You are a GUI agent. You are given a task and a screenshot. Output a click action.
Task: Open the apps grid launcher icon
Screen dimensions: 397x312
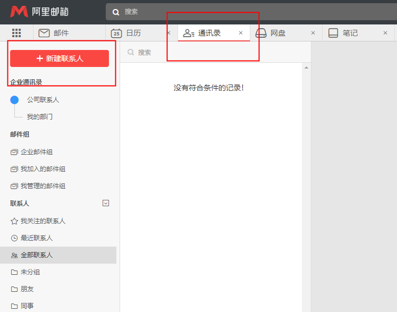click(x=16, y=33)
